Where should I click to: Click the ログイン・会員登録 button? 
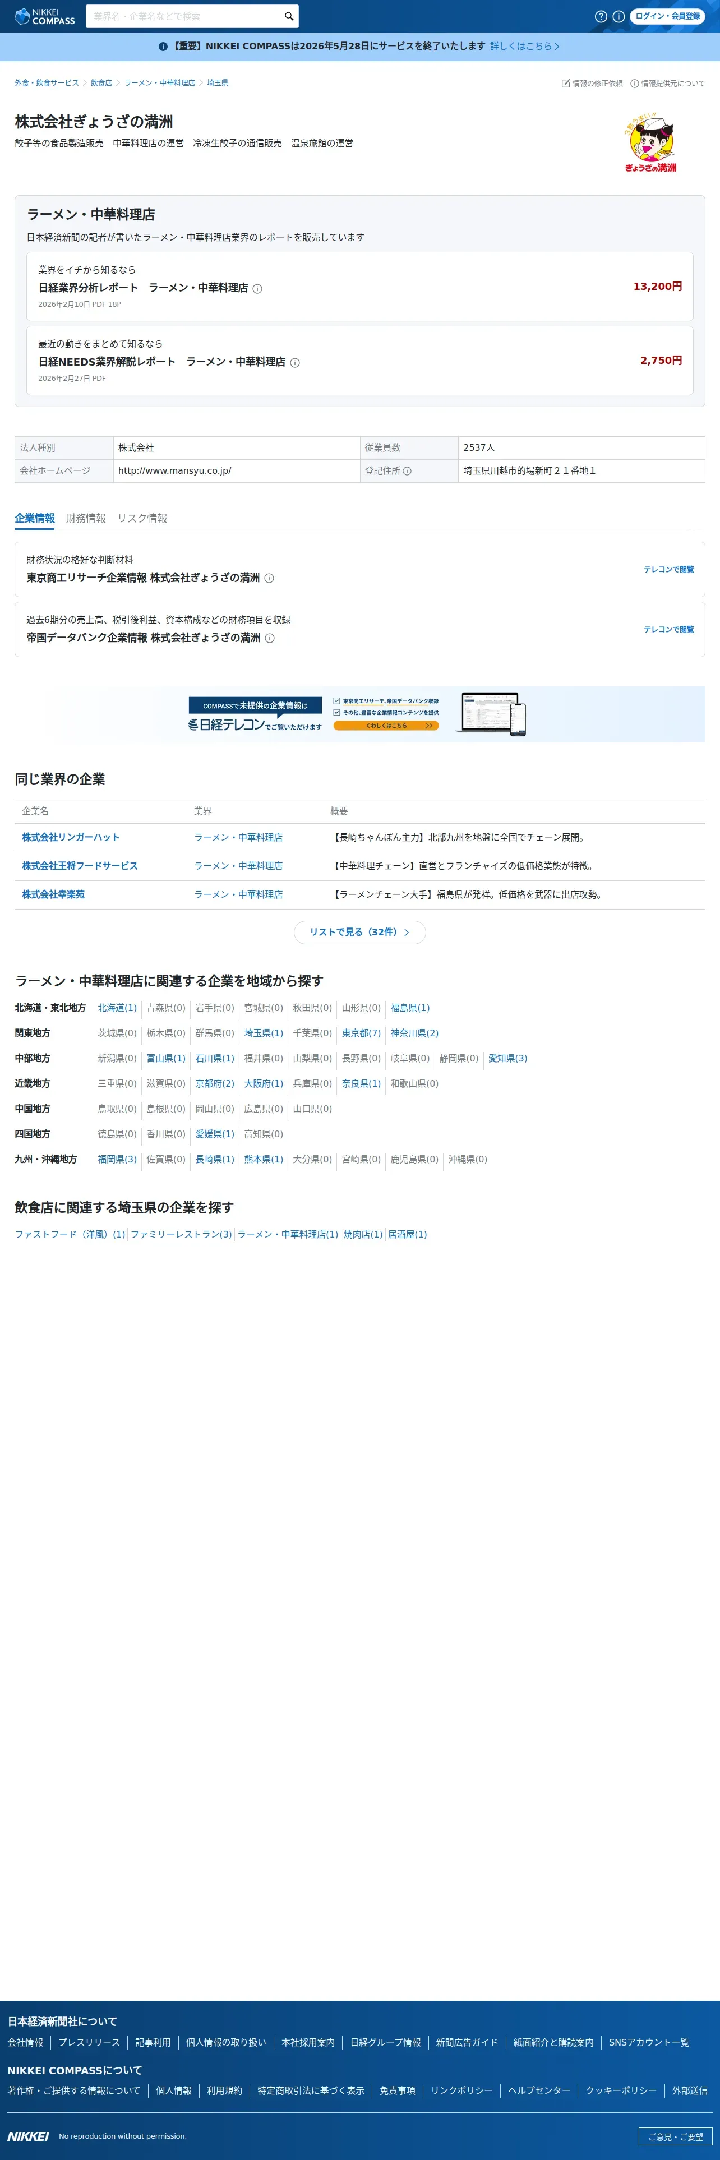pyautogui.click(x=667, y=16)
